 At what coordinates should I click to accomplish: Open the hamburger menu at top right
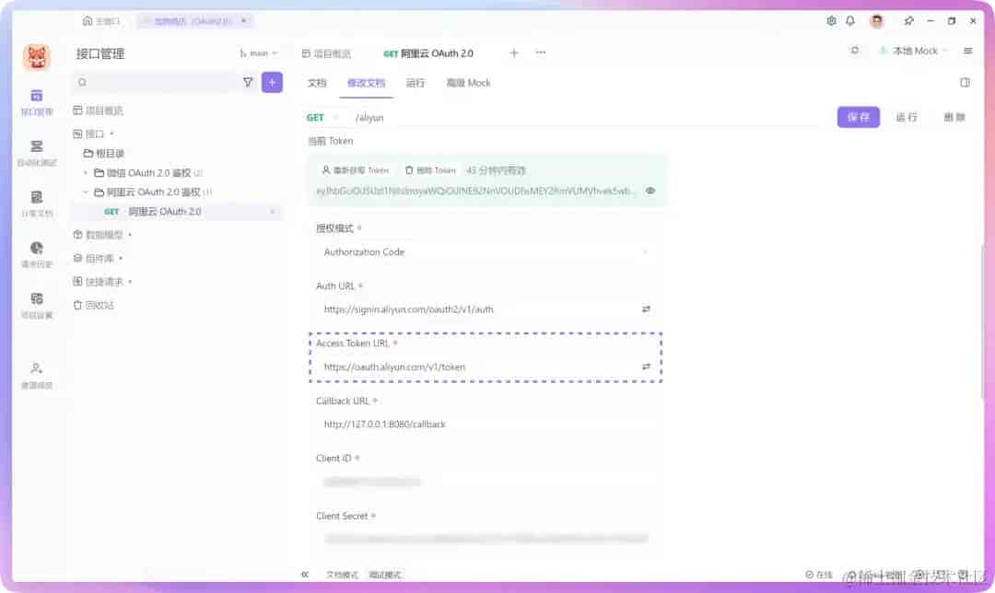pyautogui.click(x=967, y=51)
